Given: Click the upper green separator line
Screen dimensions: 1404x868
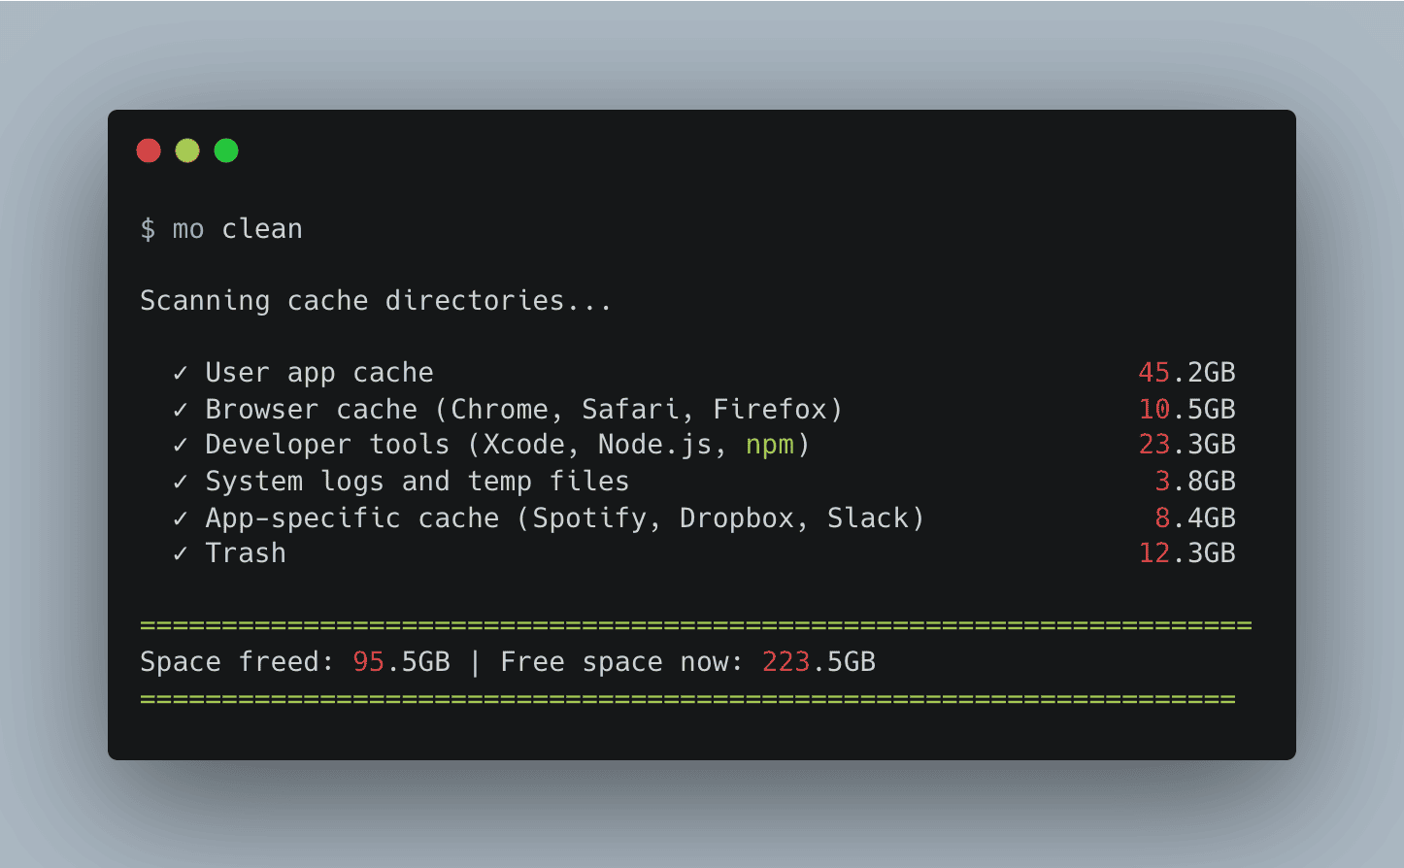Looking at the screenshot, I should pos(695,625).
